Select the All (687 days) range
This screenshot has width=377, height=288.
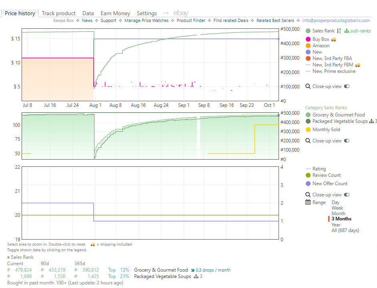[x=345, y=230]
